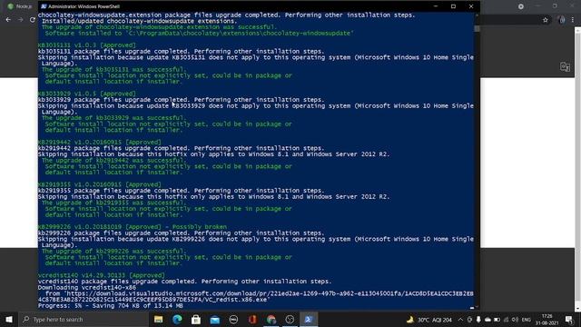
Task: Click the vcredist download URL line
Action: (256, 296)
